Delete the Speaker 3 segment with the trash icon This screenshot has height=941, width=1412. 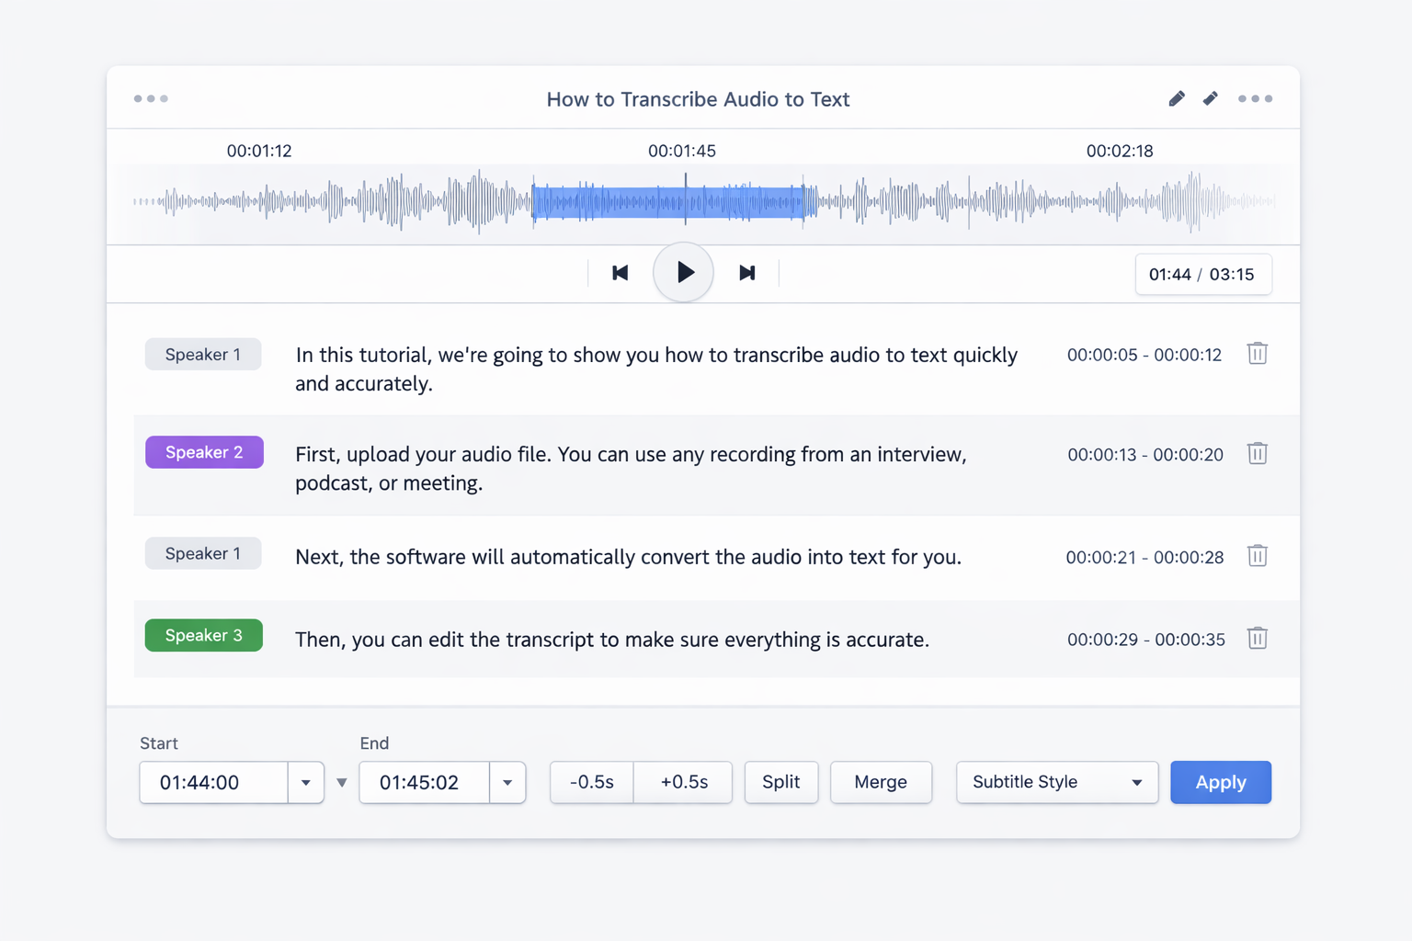click(x=1257, y=638)
